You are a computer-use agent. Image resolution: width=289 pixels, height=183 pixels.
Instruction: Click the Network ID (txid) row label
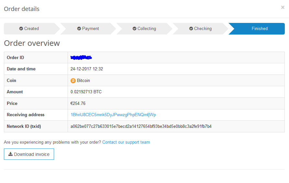click(24, 127)
